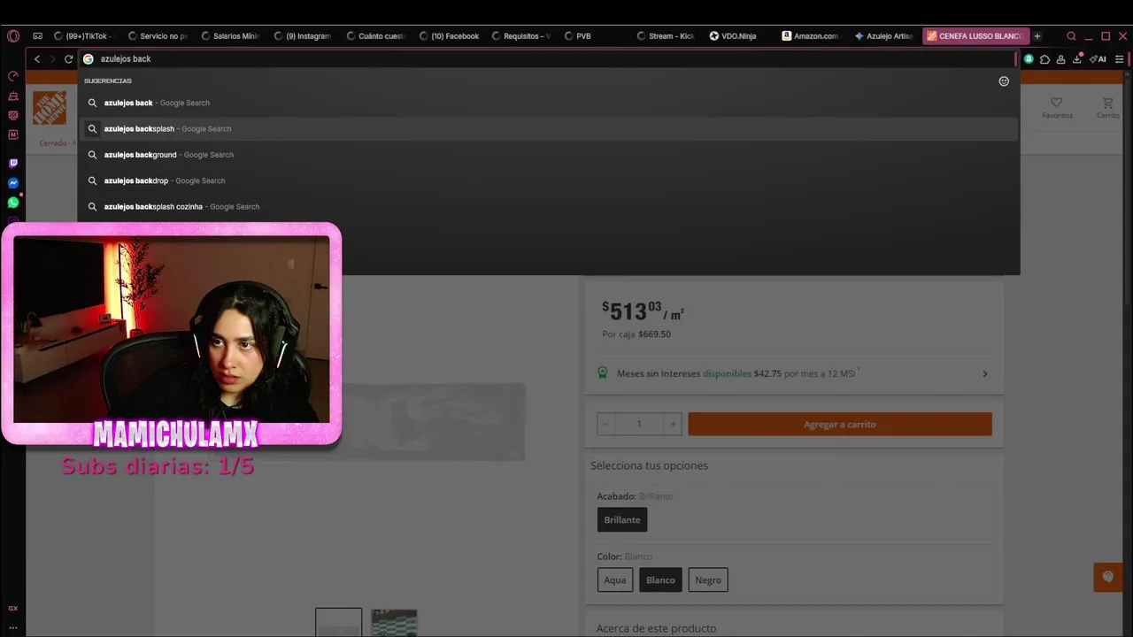Click the 'disponibles' financing link text
Screen dimensions: 1133x637
pos(727,374)
